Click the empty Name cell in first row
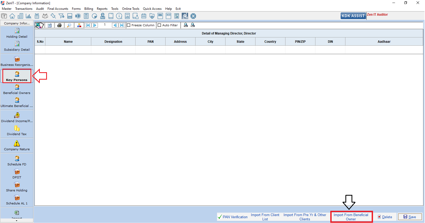Screen dimensions: 425x223 [x=68, y=50]
